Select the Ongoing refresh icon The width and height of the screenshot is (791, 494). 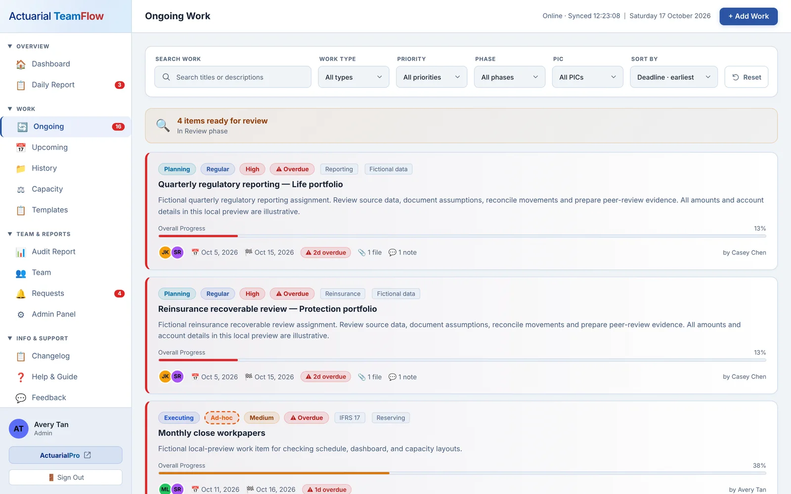(22, 127)
